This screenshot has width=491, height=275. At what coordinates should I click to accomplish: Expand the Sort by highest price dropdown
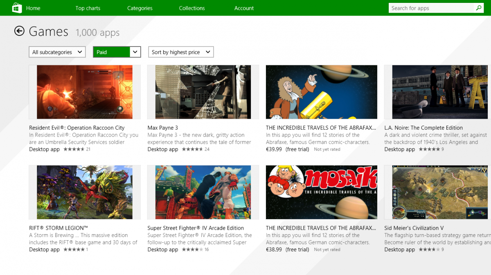coord(181,52)
